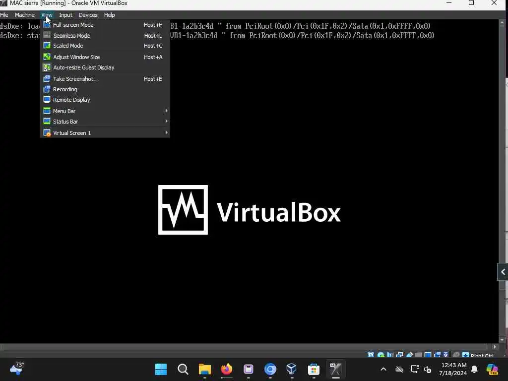Click the OneDrive cloud tray icon

[x=399, y=369]
